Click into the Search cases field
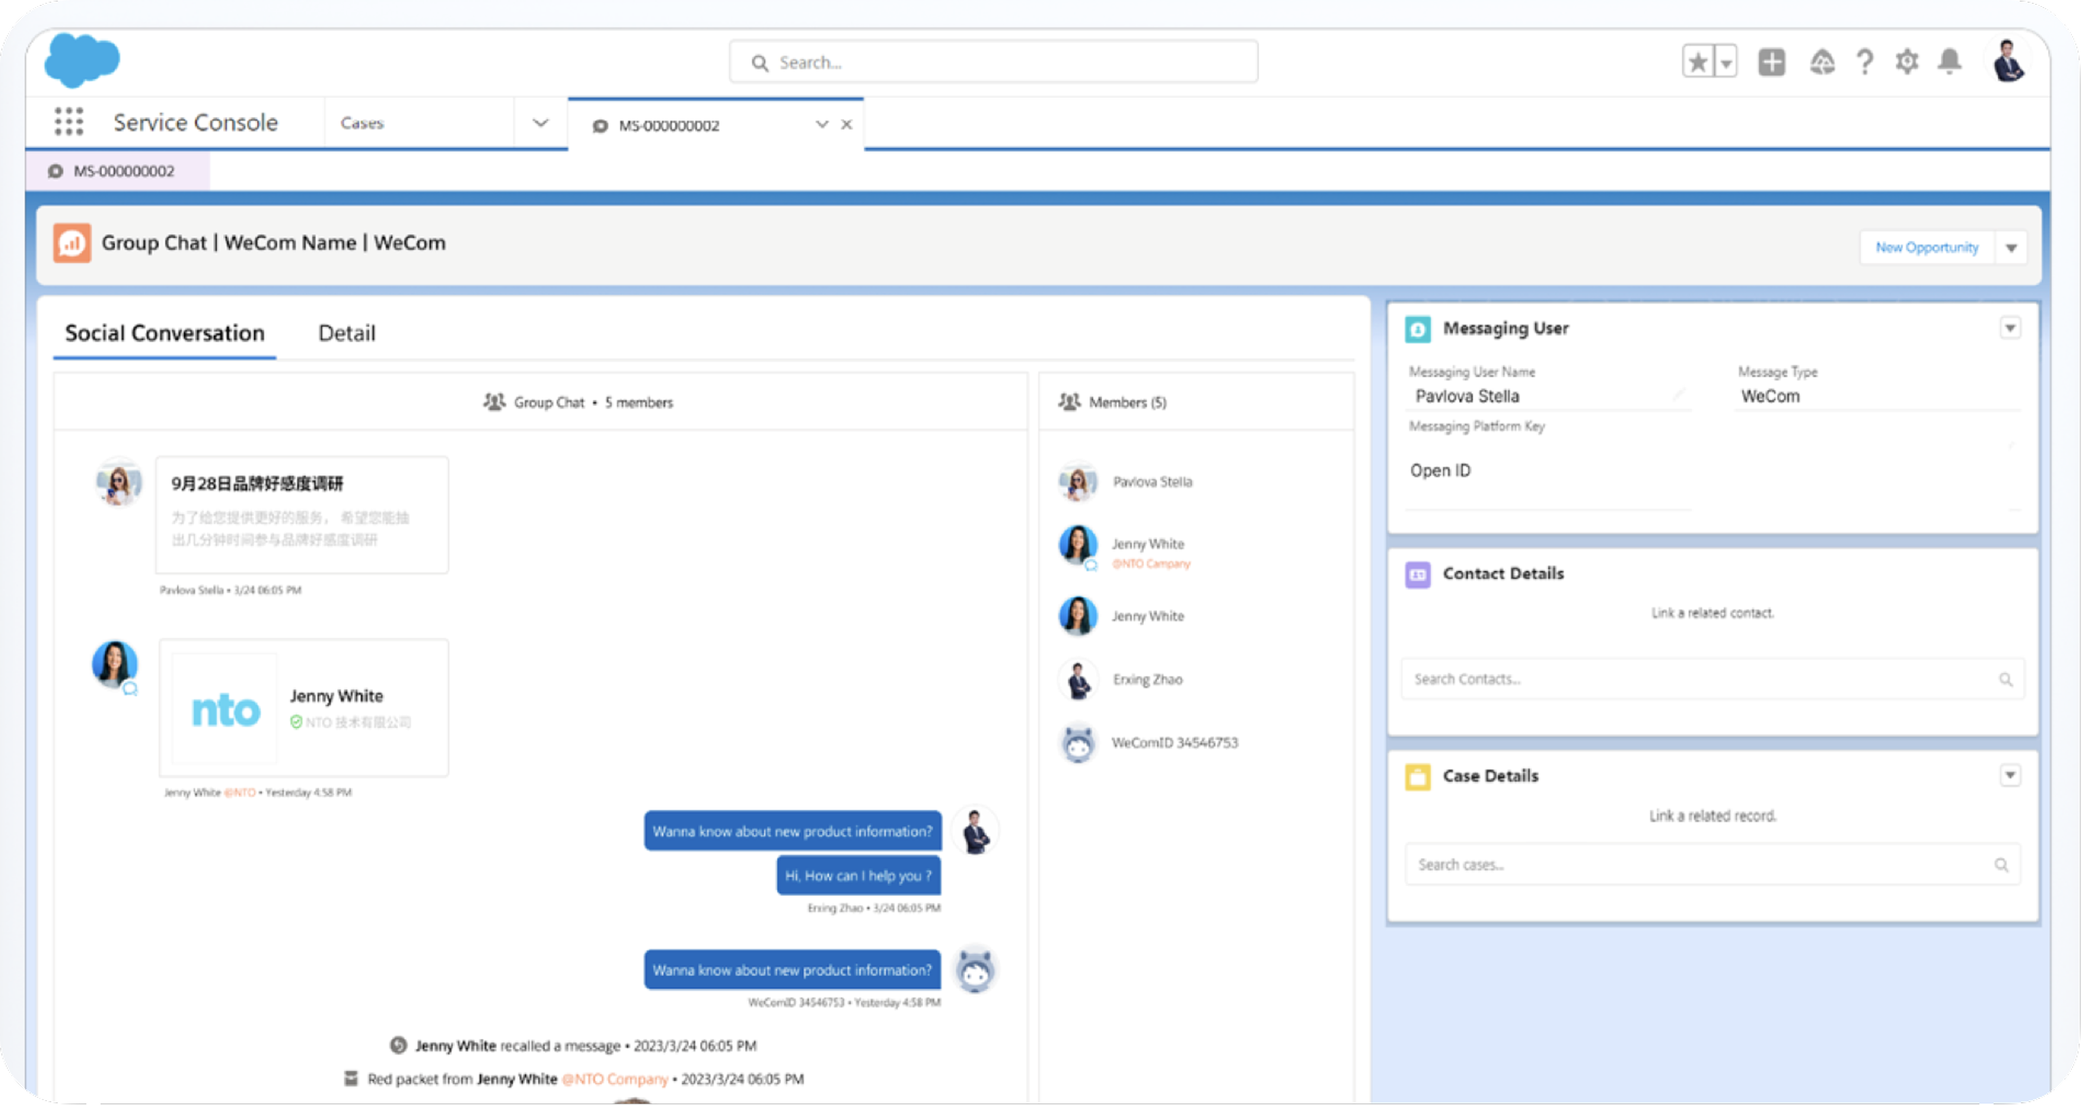Screen dimensions: 2081x1105 (x=1712, y=865)
